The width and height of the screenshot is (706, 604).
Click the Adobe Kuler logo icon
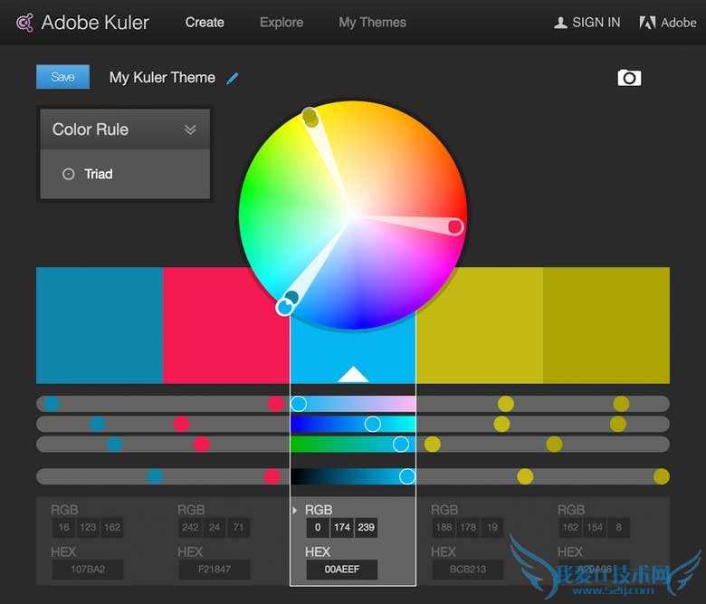[x=24, y=23]
